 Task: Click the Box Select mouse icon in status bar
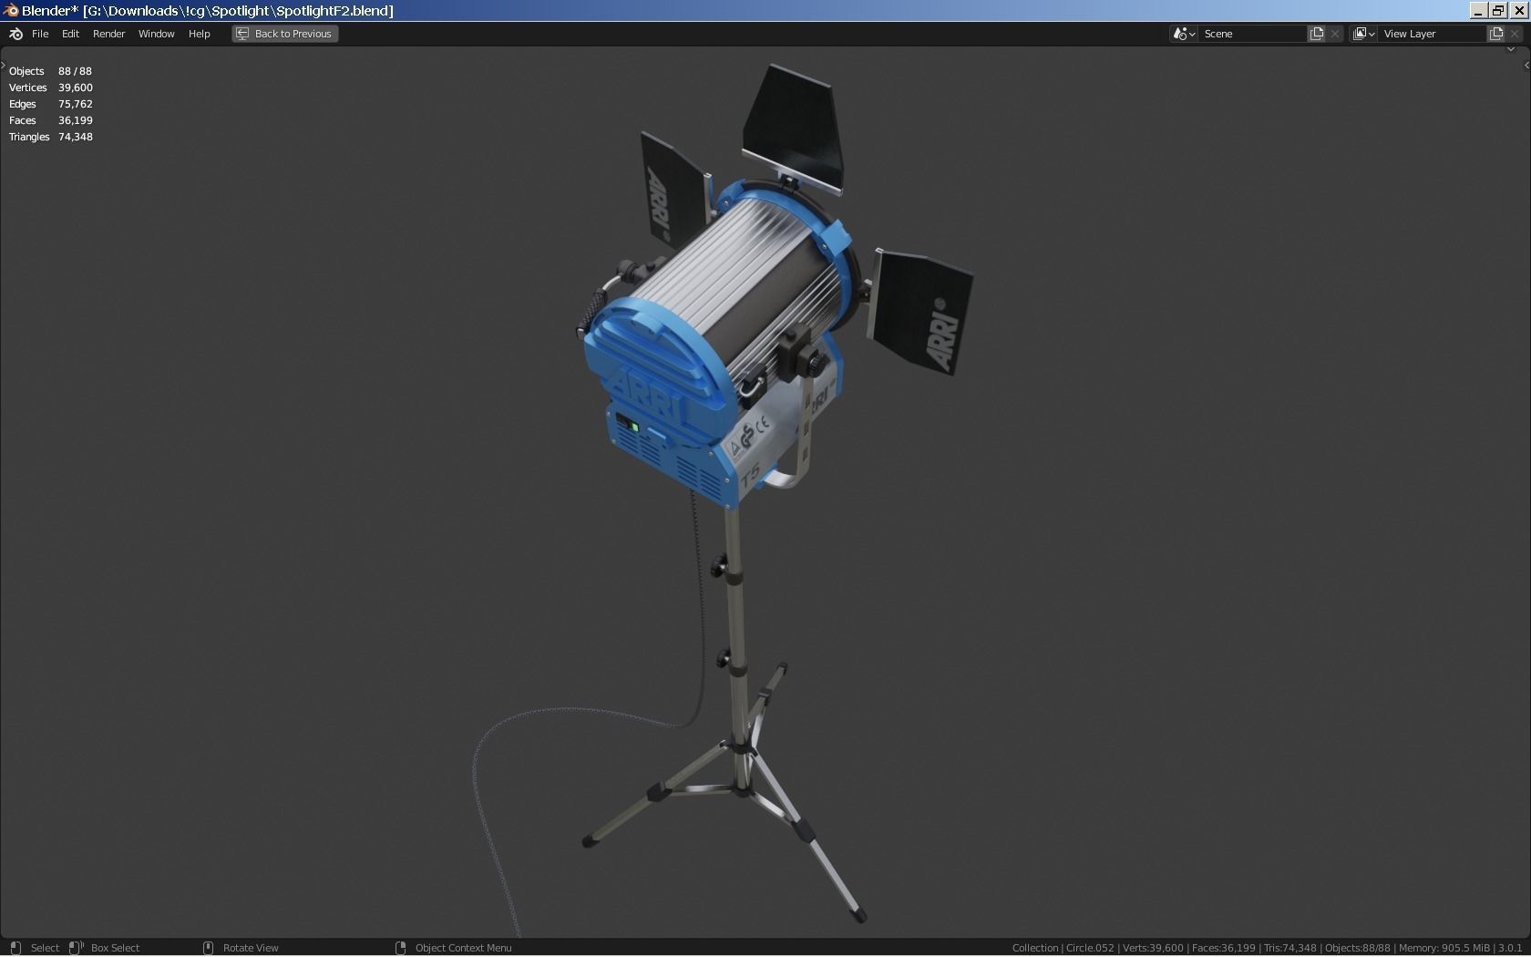(x=77, y=948)
